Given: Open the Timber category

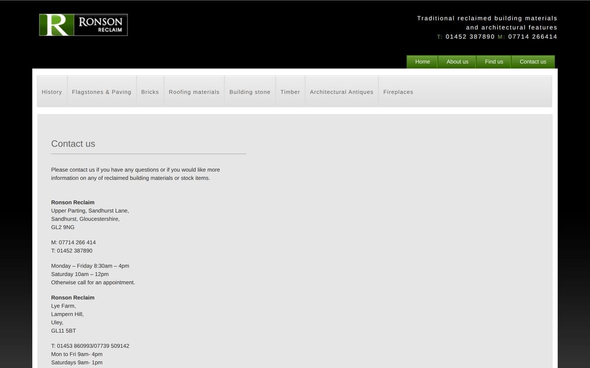Looking at the screenshot, I should [x=290, y=92].
